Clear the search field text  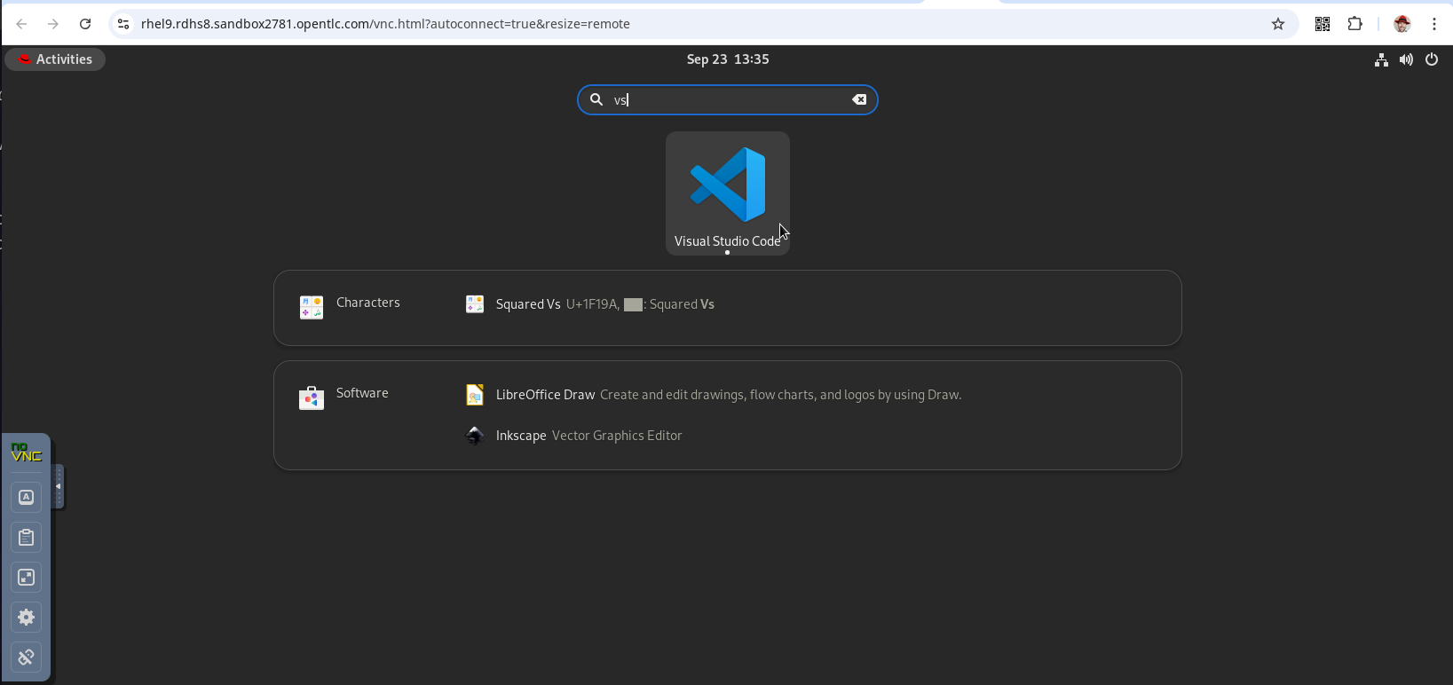(859, 99)
